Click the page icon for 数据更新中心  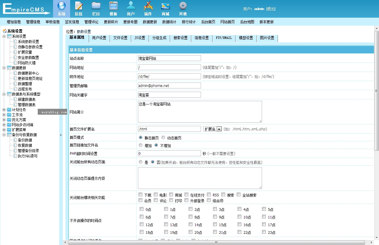[15, 73]
